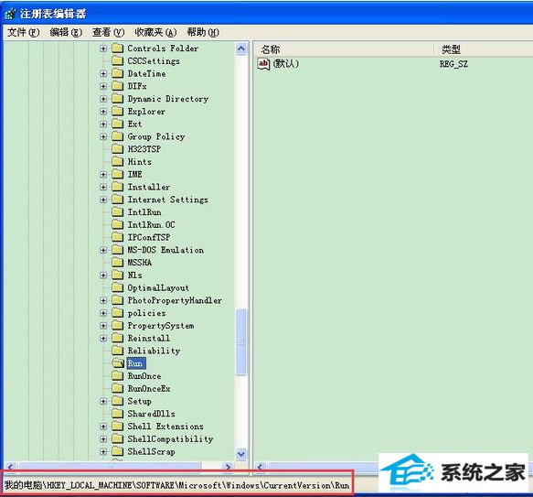Expand the Shell Extensions key
Image resolution: width=533 pixels, height=497 pixels.
103,427
